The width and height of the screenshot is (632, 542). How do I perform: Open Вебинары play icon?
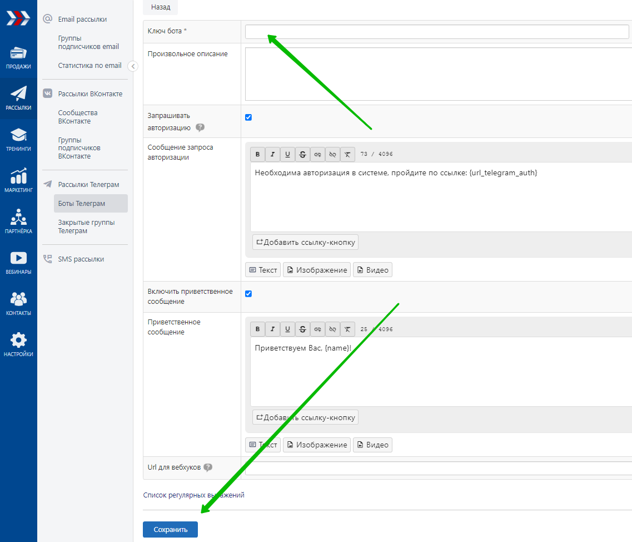pyautogui.click(x=18, y=259)
